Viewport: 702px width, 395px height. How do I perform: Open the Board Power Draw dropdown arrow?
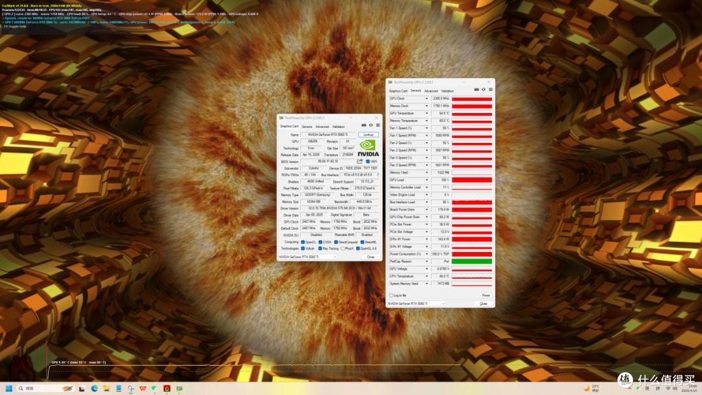(426, 209)
